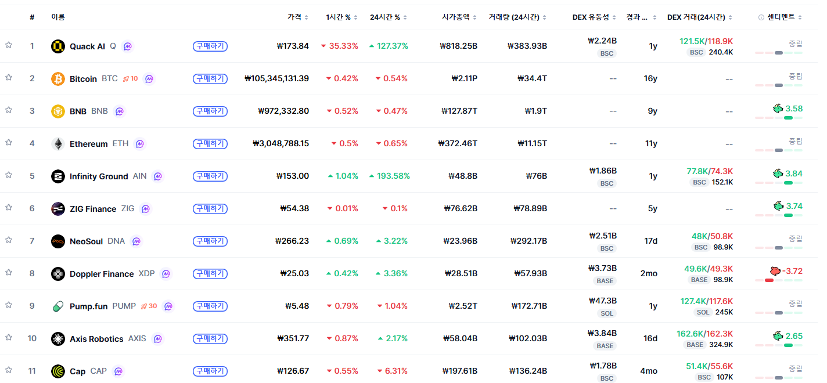Open the Axis Robotics coin logo
This screenshot has width=827, height=383.
pos(57,339)
